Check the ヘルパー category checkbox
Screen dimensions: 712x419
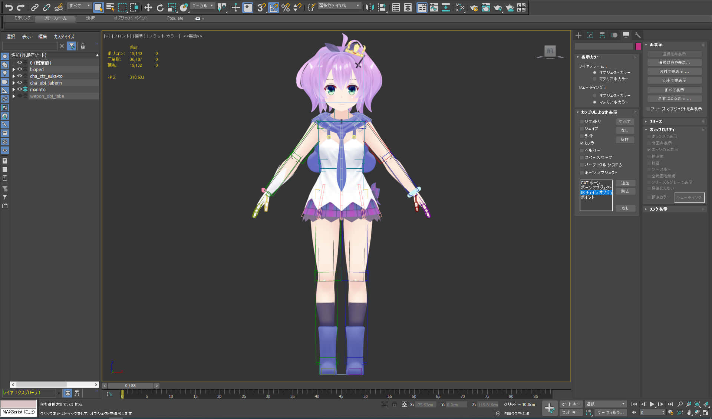(582, 151)
